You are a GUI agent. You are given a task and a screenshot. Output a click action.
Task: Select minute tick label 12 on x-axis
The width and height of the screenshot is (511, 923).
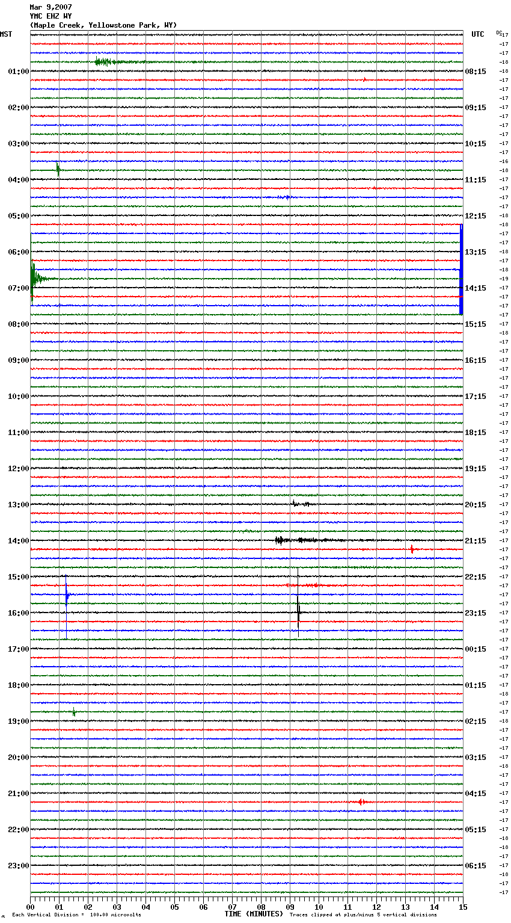tap(376, 906)
